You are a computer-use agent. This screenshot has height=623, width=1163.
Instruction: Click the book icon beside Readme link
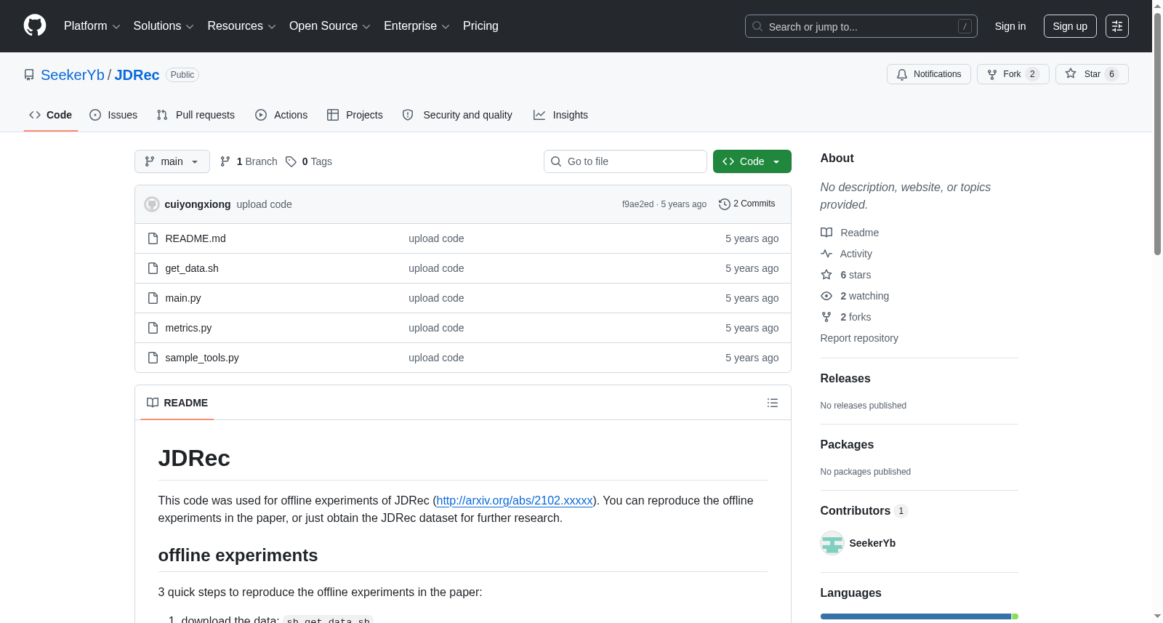[x=826, y=233]
